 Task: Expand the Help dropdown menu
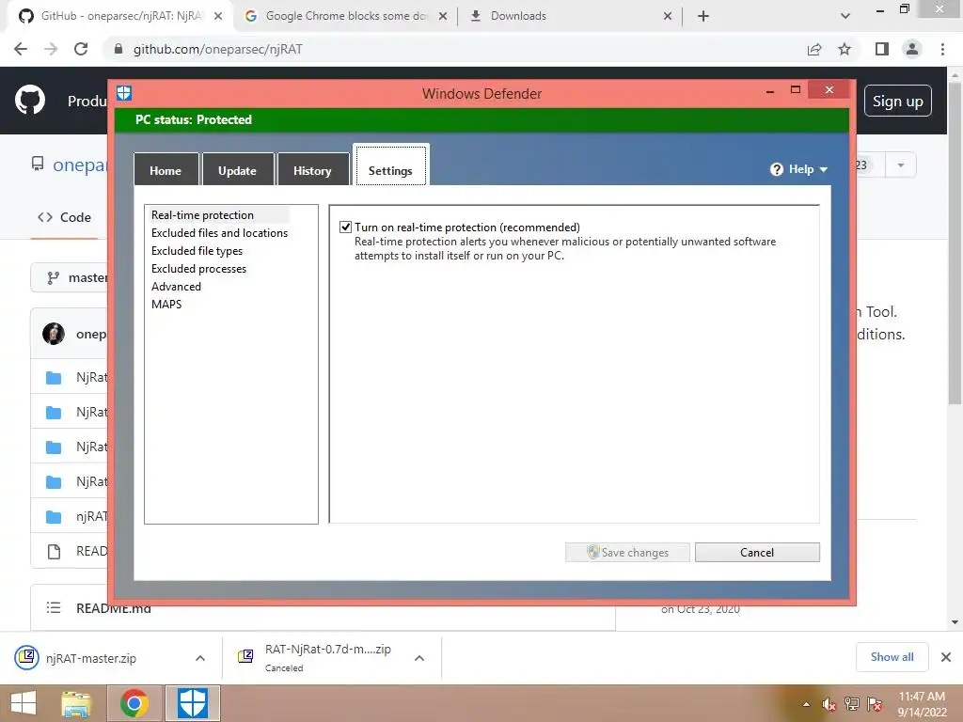click(x=799, y=169)
